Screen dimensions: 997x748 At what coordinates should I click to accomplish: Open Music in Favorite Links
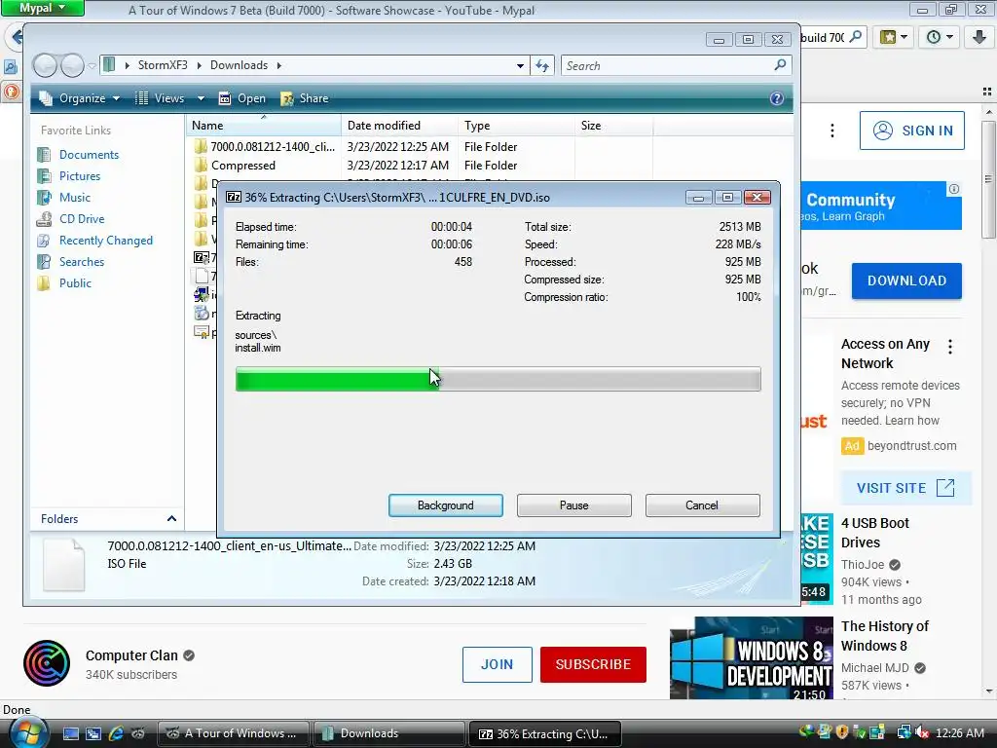[x=74, y=197]
